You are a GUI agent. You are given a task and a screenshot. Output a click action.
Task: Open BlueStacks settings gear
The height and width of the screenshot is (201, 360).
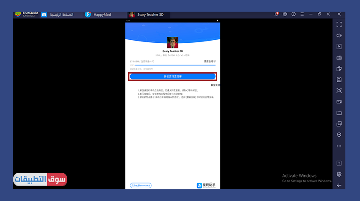pyautogui.click(x=339, y=174)
